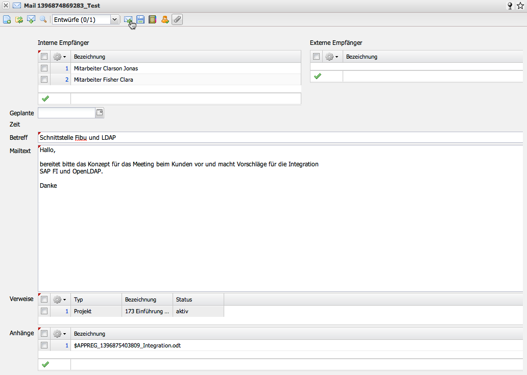Check the box for Mitarbeiter Fisher Clara
This screenshot has width=527, height=375.
tap(44, 80)
